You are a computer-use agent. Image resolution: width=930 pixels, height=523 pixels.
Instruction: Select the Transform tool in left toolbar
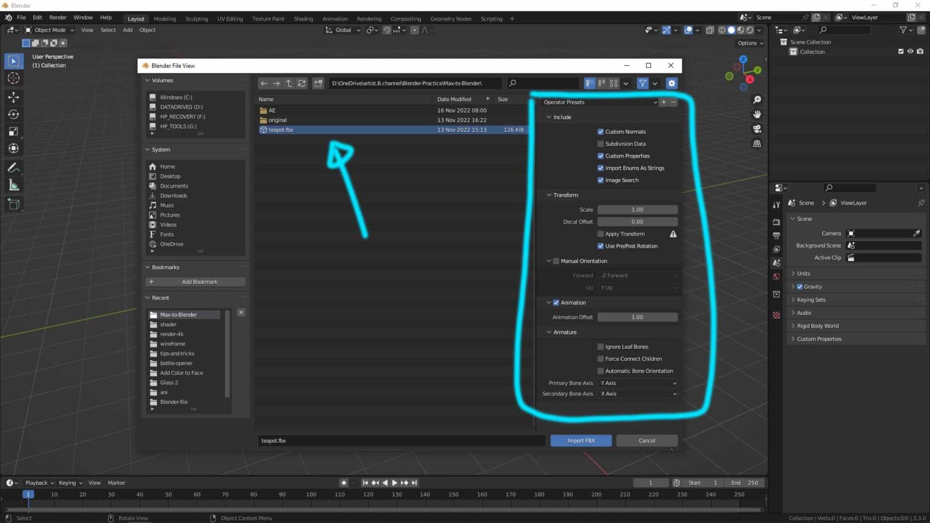point(13,148)
